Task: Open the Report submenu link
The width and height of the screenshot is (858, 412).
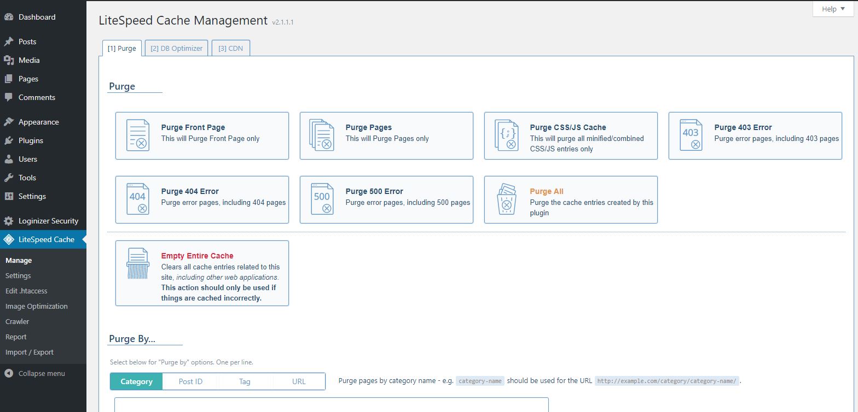Action: 16,337
